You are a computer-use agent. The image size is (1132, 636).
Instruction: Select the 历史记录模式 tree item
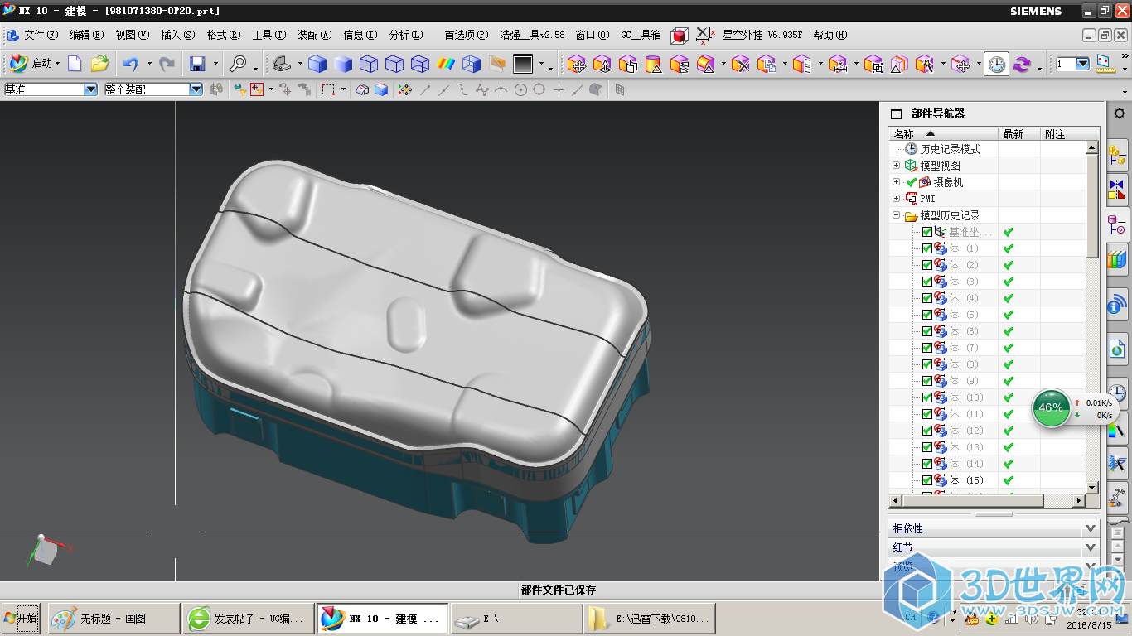[x=950, y=149]
